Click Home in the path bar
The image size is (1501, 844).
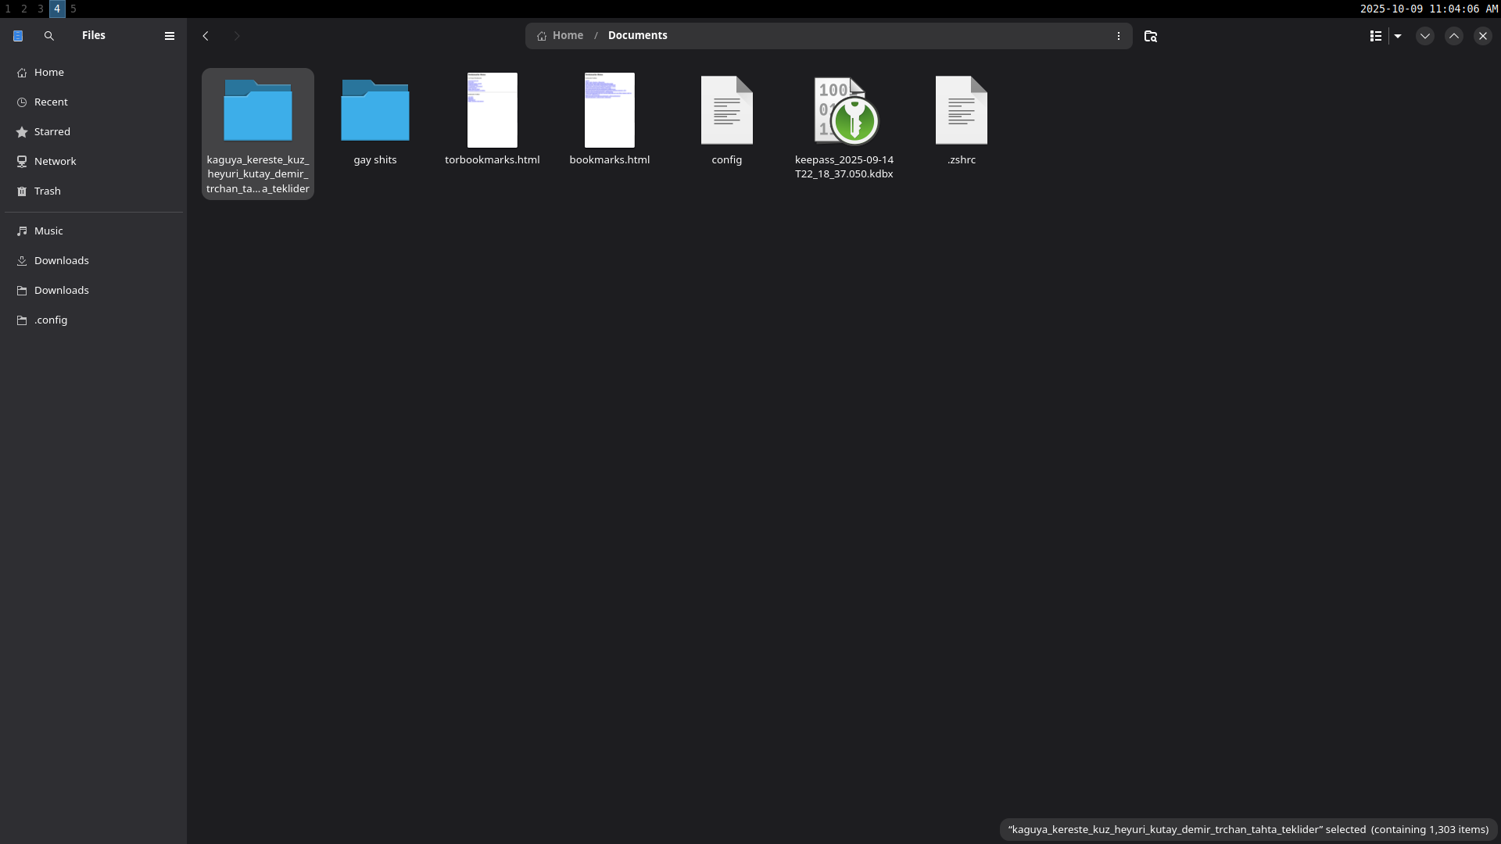(x=567, y=35)
